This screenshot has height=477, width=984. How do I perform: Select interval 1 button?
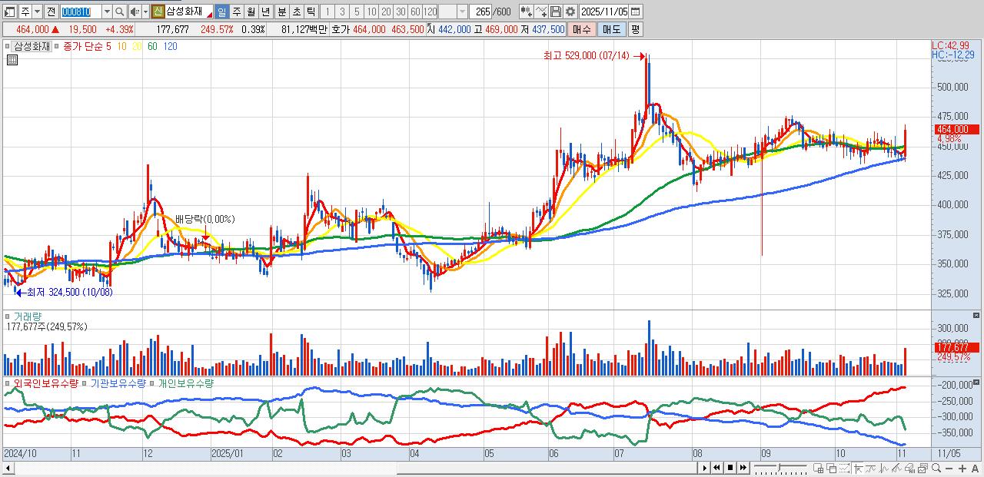(x=327, y=12)
